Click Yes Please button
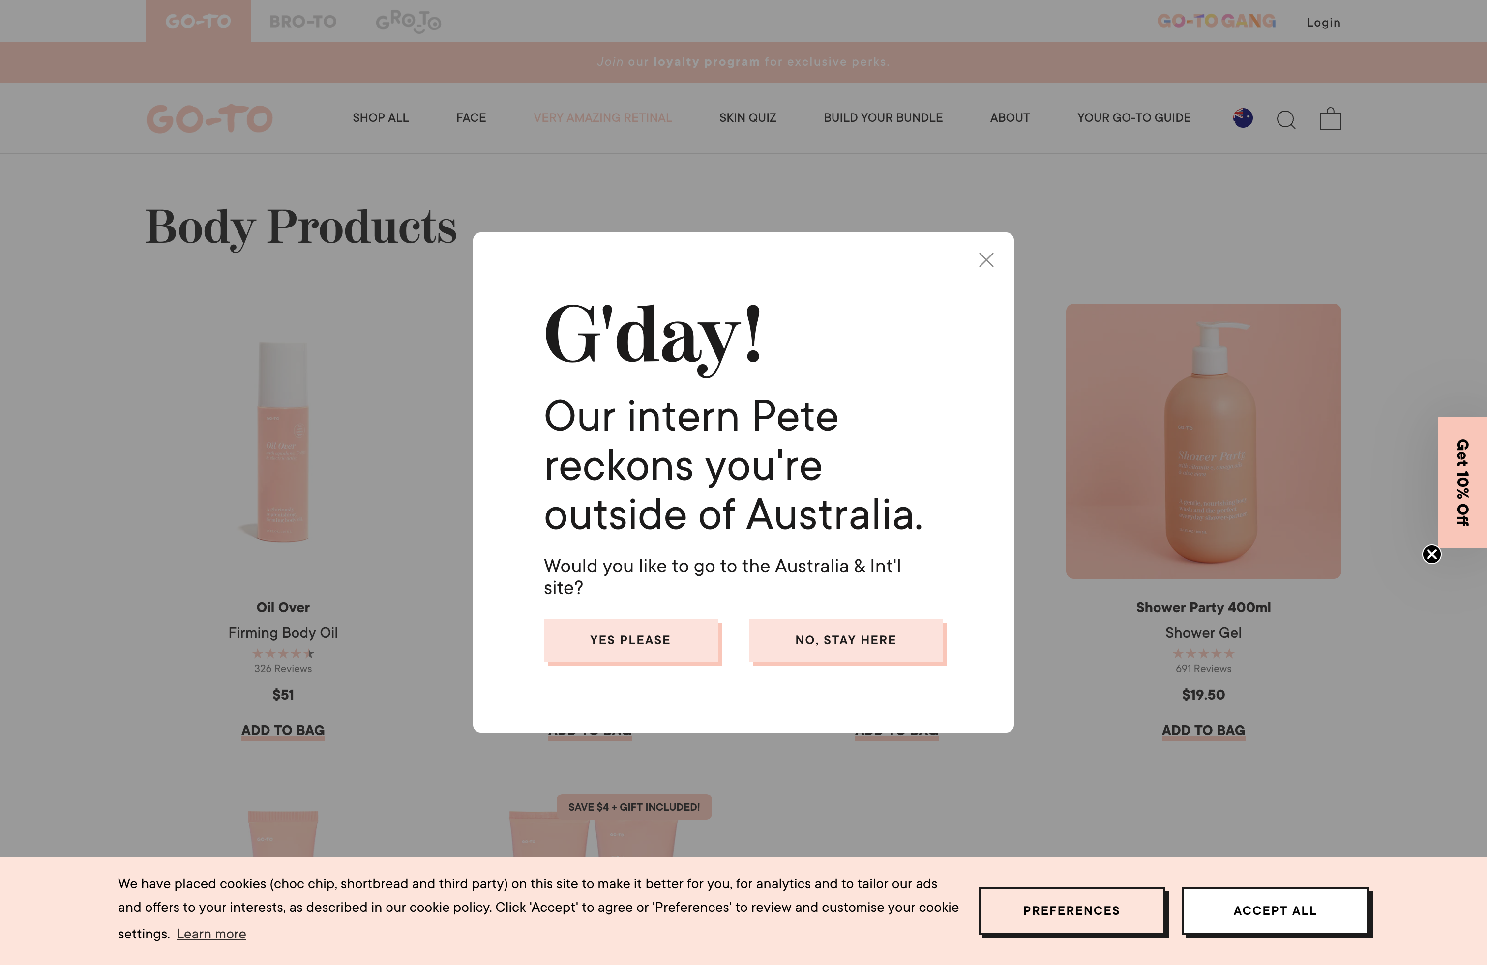 tap(630, 640)
